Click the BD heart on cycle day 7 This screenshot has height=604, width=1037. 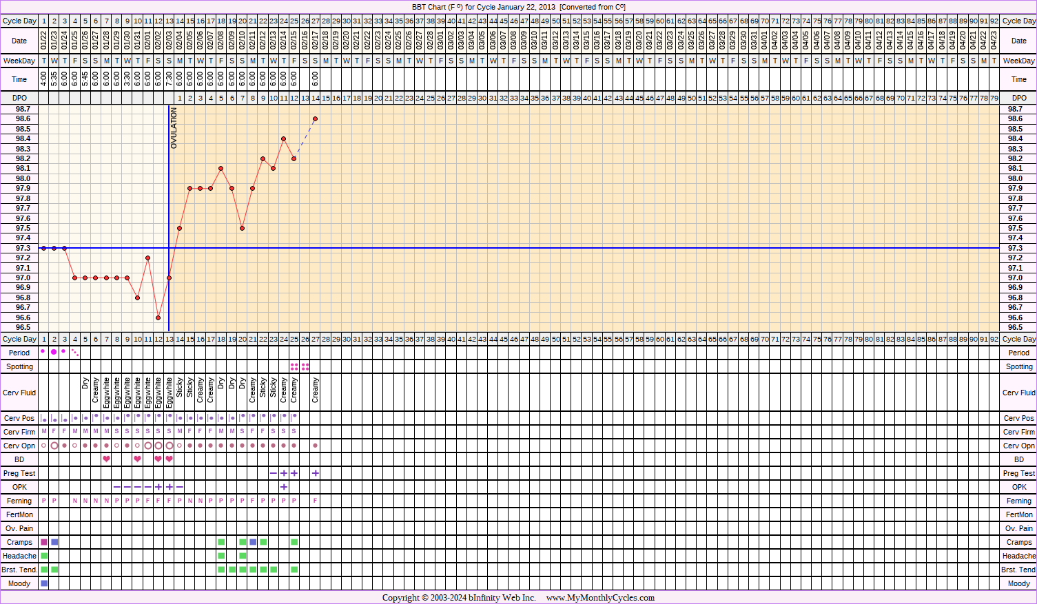click(x=106, y=459)
